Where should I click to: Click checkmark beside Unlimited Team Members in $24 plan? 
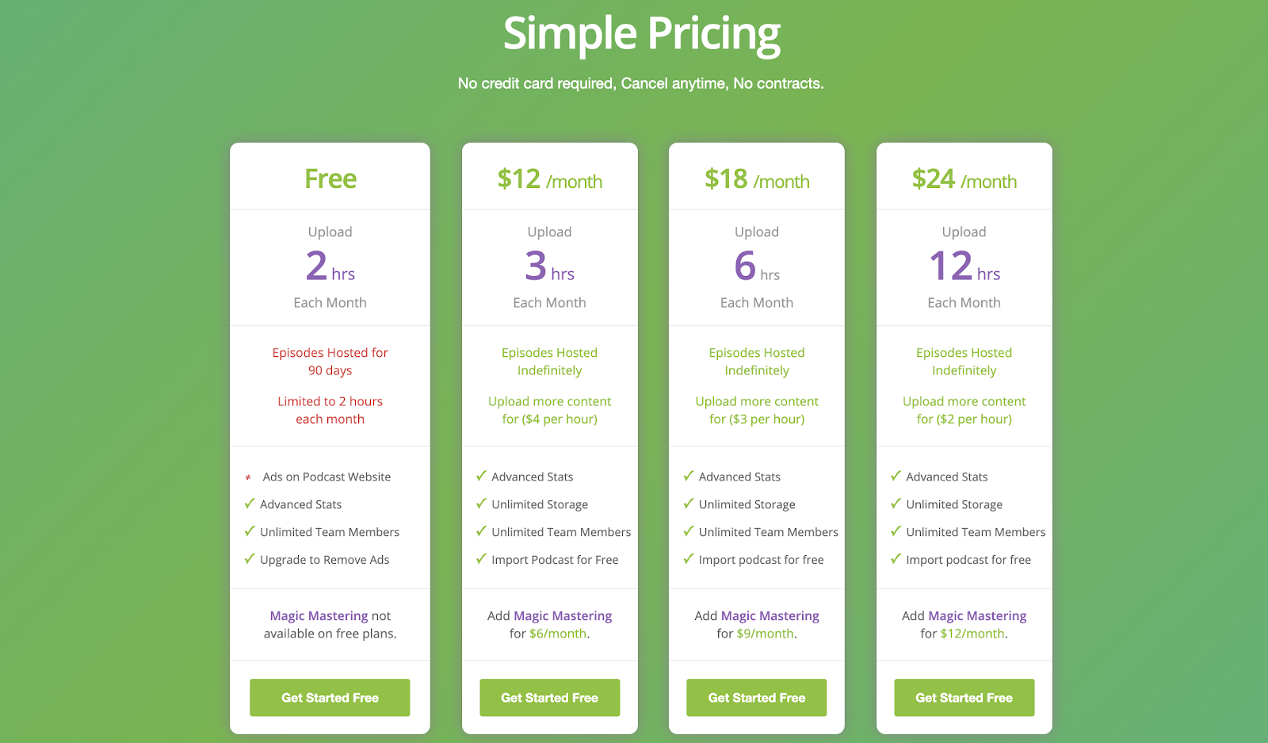tap(896, 531)
